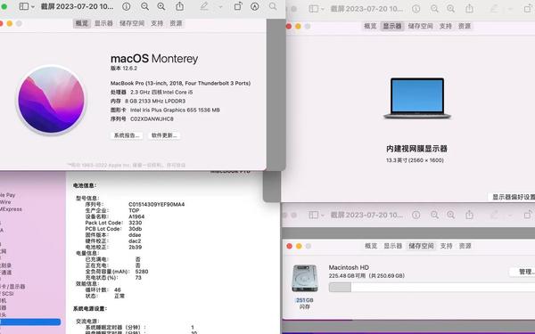Open sidebar view menu chevron in front Preview window
Viewport: 535px width, 334px height.
coord(33,7)
